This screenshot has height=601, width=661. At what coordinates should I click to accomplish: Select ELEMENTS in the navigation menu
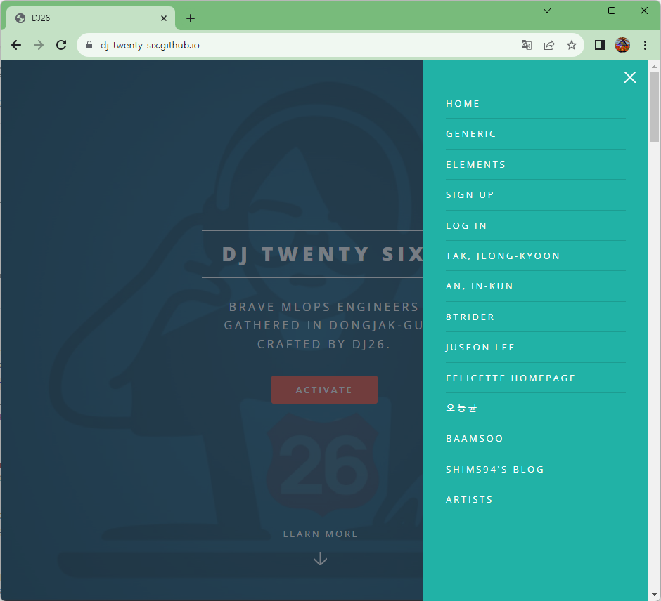click(475, 164)
